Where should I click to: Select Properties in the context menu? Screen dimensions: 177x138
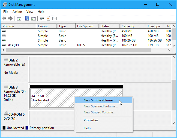click(x=91, y=120)
